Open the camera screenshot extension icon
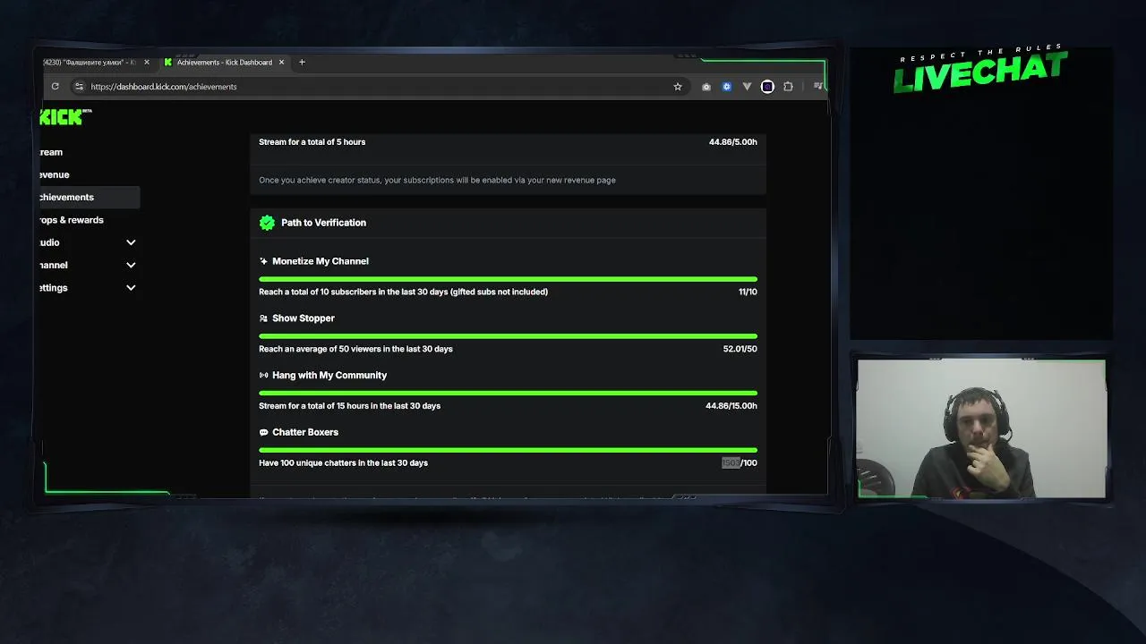 tap(706, 87)
